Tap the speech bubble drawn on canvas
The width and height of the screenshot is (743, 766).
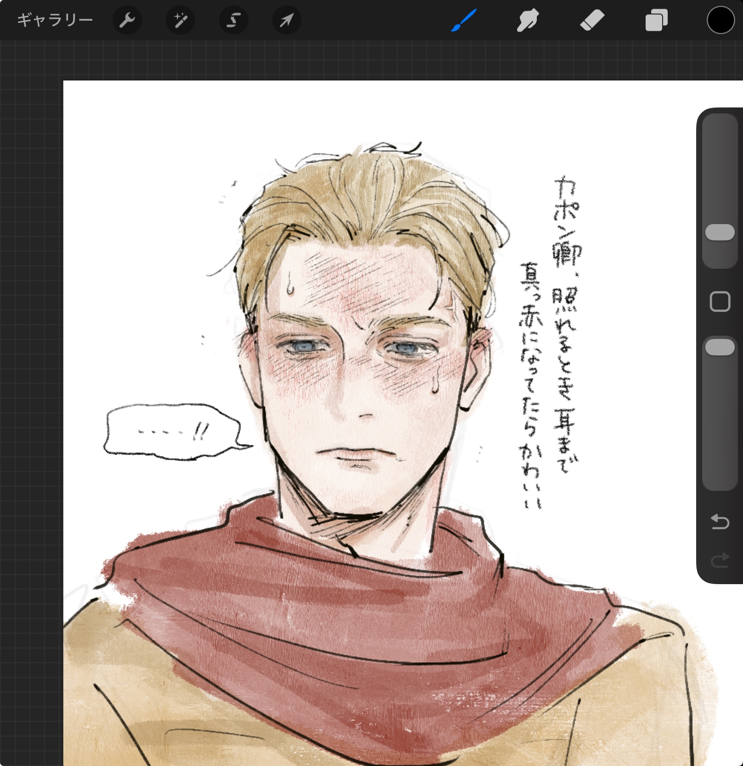[172, 432]
